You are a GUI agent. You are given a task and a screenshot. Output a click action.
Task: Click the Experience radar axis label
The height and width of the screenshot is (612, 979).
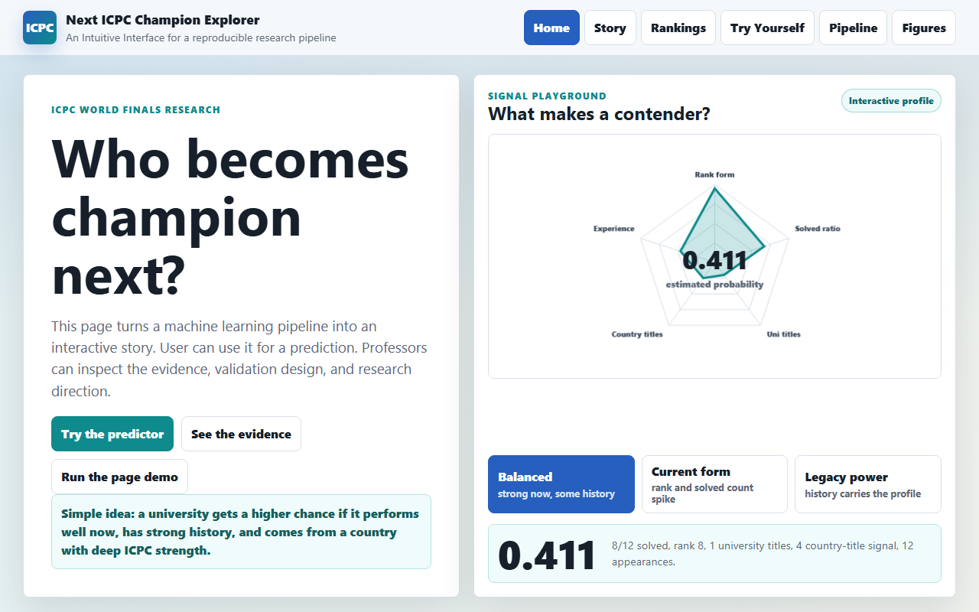614,229
